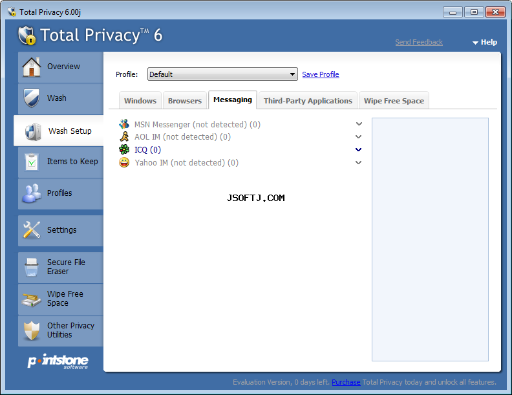
Task: Open the Wash section label
Action: (x=56, y=98)
